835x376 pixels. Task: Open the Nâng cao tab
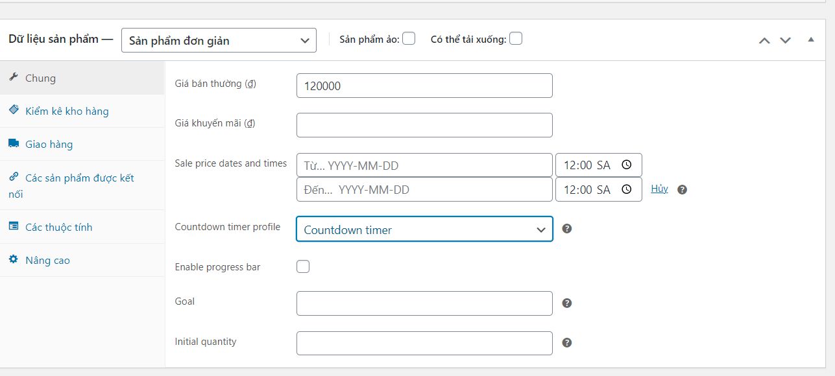point(47,261)
